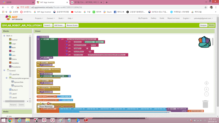
Task: Open the Selection property dropdown block
Action: (x=99, y=42)
